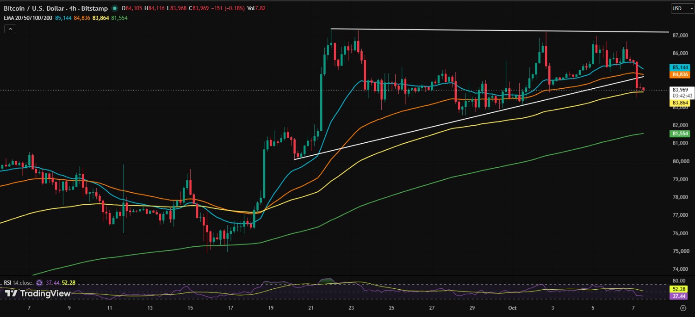Screen dimensions: 695x317
Task: Click date label 5 on the time axis
Action: tap(593, 307)
